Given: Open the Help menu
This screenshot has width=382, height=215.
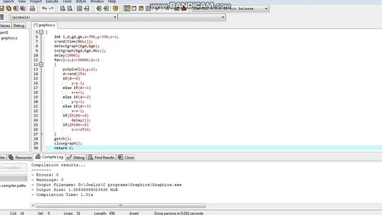Looking at the screenshot, I should pyautogui.click(x=112, y=1).
